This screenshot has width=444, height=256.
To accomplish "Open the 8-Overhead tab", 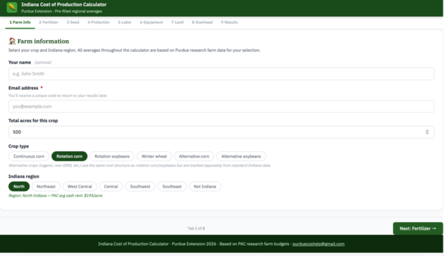I will (202, 22).
